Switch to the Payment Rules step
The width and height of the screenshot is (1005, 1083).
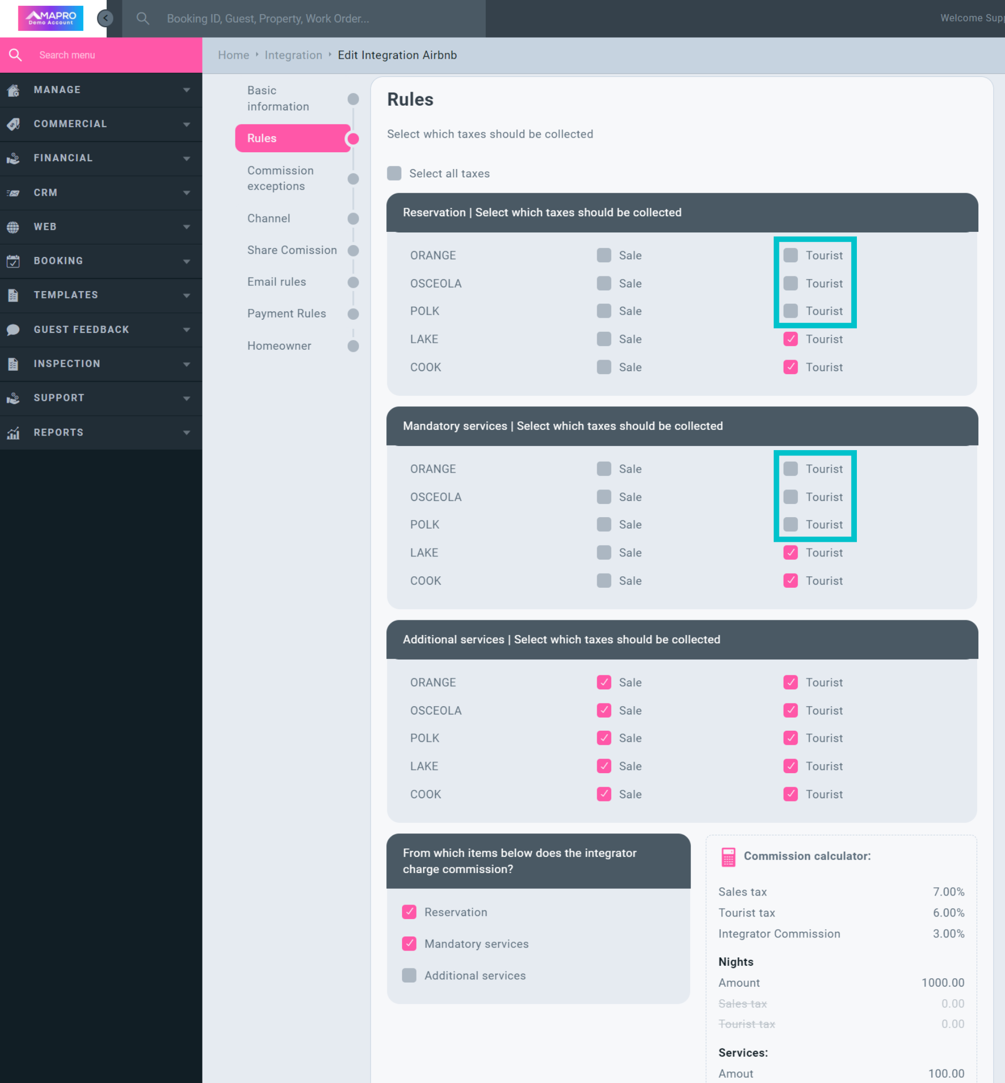pyautogui.click(x=287, y=314)
